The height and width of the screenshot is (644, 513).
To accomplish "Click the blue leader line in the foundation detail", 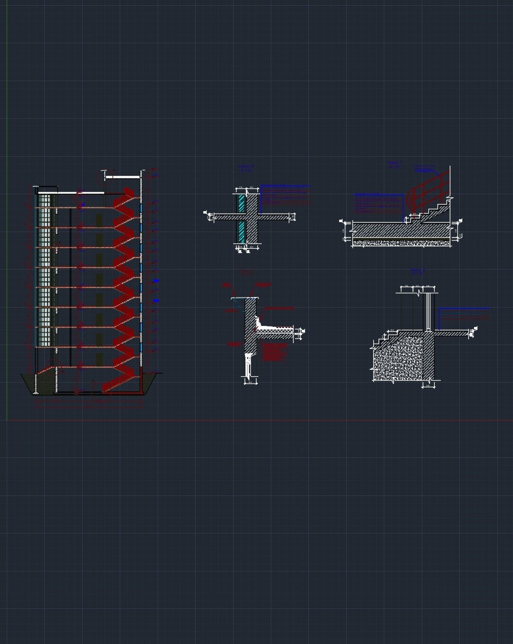I will point(463,308).
